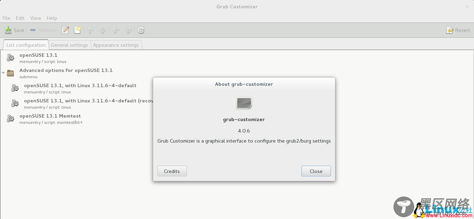Click the Credits button in About dialog

point(172,171)
